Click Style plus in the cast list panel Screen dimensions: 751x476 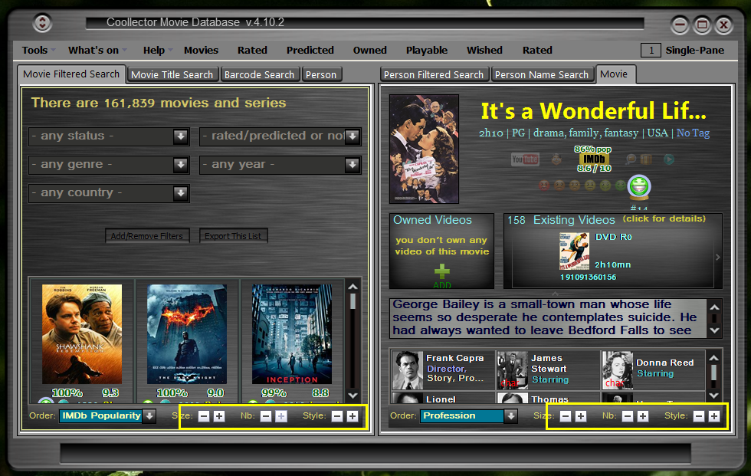714,416
